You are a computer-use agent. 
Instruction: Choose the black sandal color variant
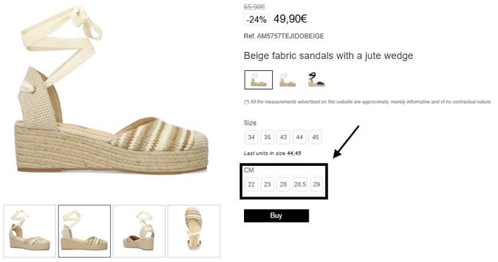[316, 80]
